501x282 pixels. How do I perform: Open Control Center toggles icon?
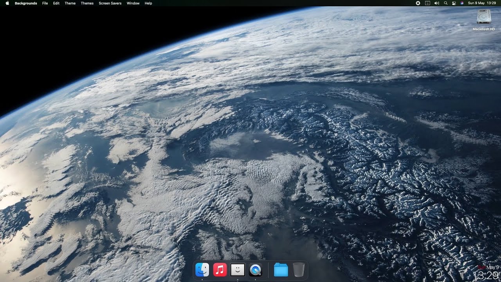tap(454, 3)
